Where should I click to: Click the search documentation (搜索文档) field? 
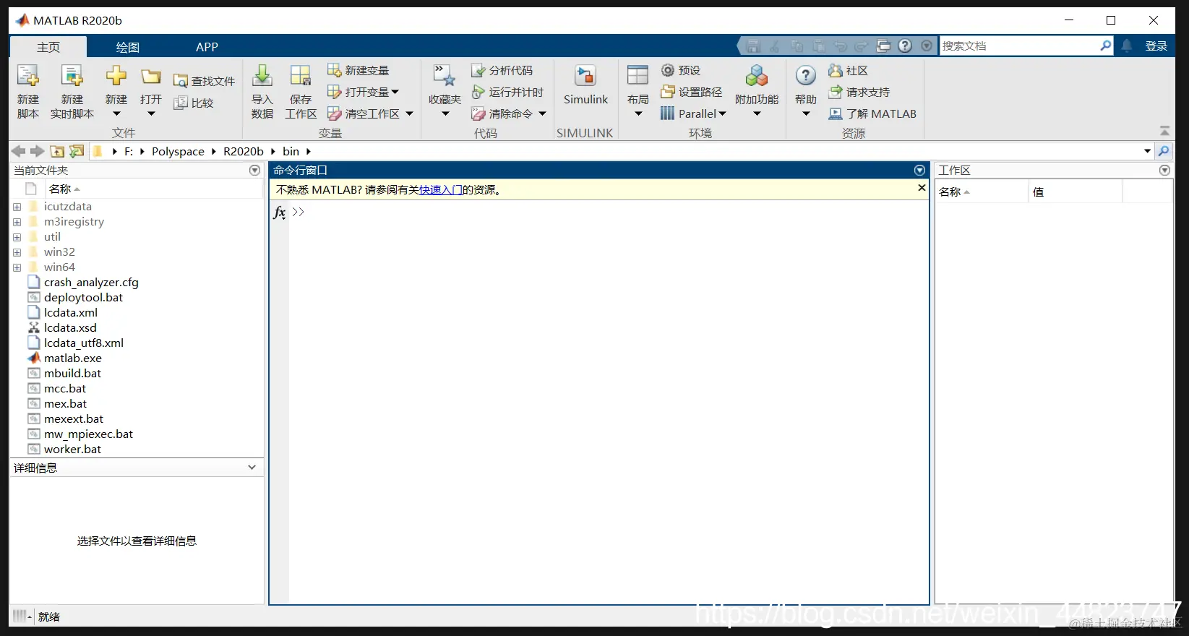pos(1019,46)
